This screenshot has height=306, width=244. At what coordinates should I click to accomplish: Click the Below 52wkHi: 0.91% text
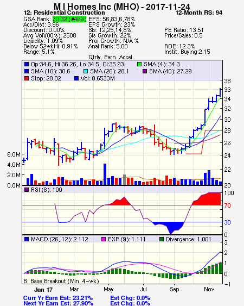50,46
